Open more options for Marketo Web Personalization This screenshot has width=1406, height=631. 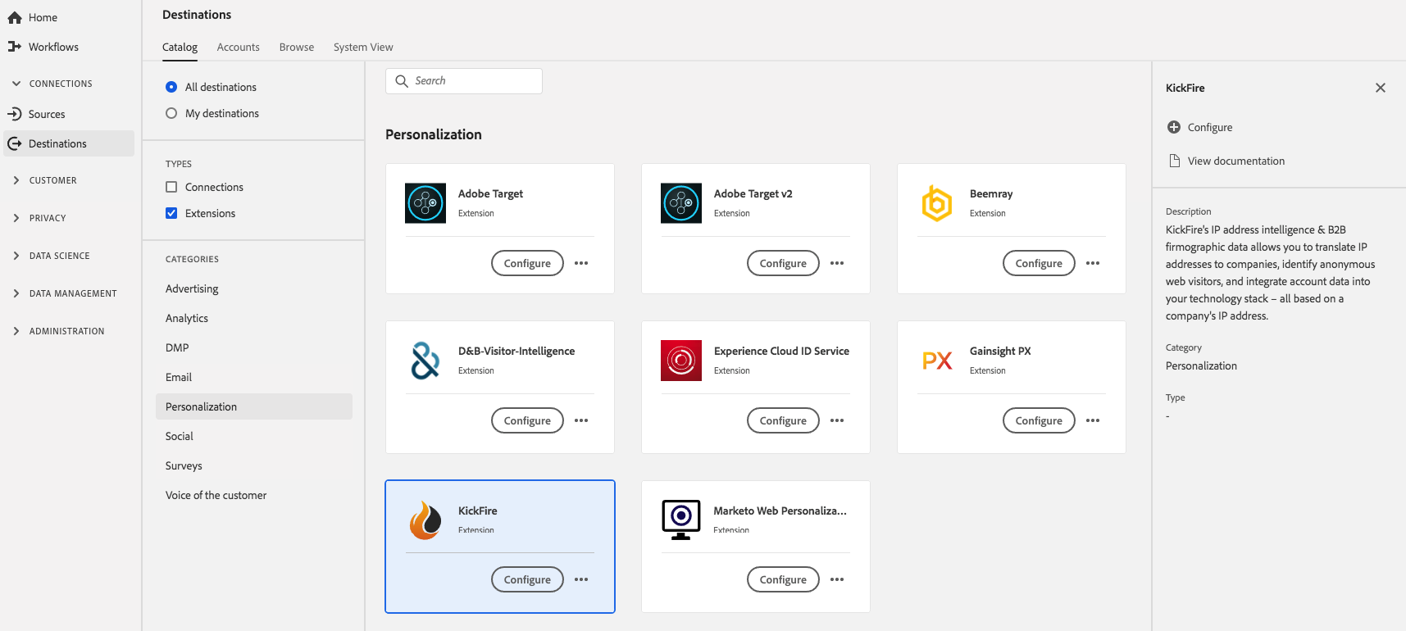[837, 579]
